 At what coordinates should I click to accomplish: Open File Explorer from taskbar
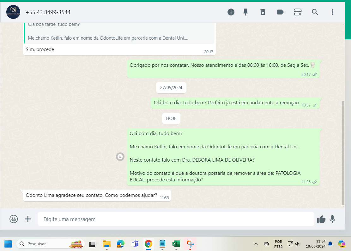[106, 244]
